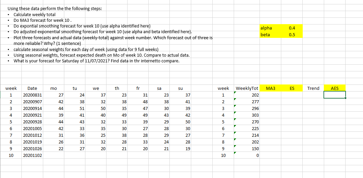Screen dimensions: 363x178
Task: Select date cell 20200914
Action: click(32, 108)
